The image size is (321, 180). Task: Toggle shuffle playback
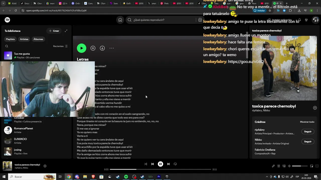coord(146,164)
